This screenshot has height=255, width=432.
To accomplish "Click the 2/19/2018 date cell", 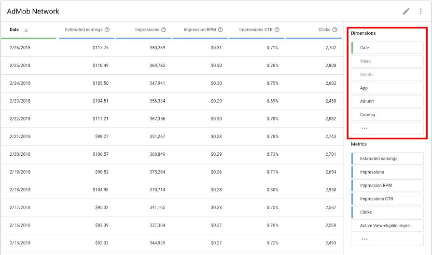I will (20, 172).
